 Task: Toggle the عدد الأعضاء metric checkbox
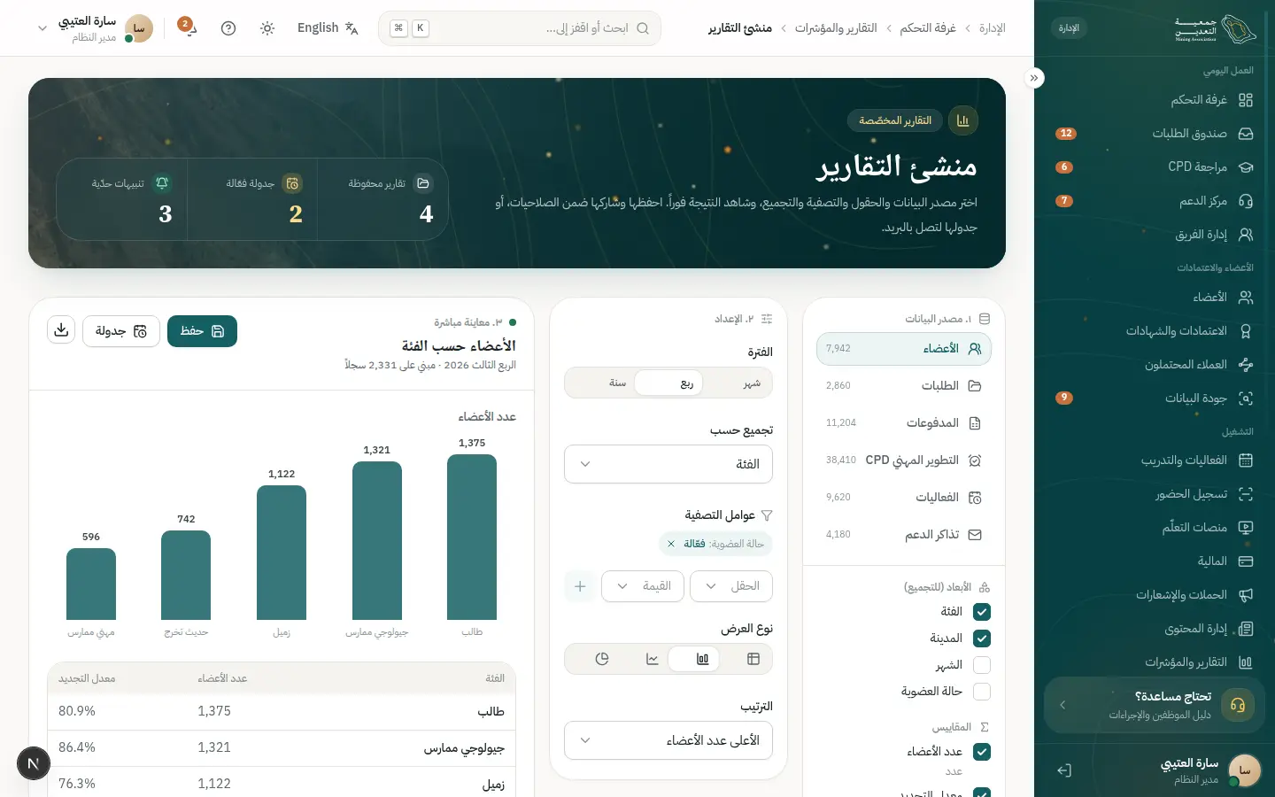click(981, 752)
